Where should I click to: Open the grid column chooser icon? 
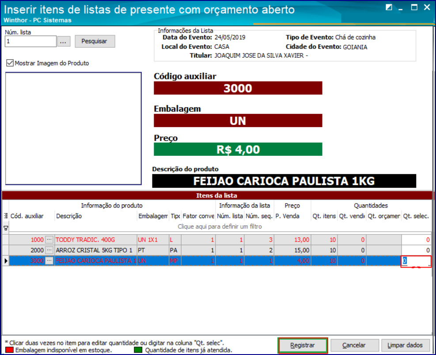6,216
